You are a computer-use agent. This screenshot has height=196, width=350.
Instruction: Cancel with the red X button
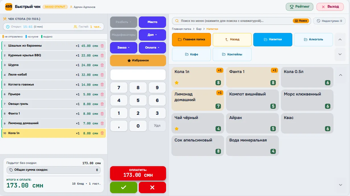pos(152,187)
